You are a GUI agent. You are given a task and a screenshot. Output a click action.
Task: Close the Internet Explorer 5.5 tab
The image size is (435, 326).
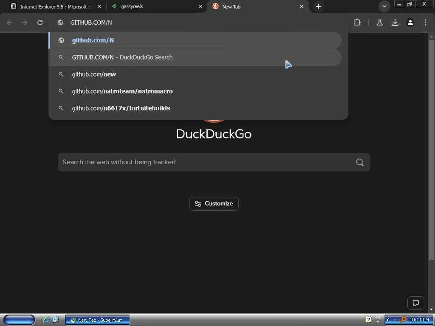click(x=99, y=6)
